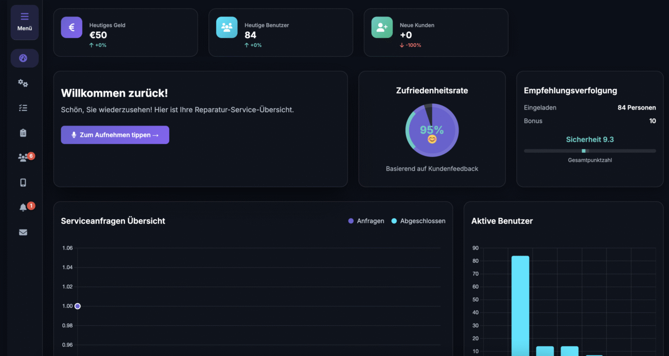The height and width of the screenshot is (356, 669).
Task: Click the Heutiges Geld label
Action: [x=108, y=25]
